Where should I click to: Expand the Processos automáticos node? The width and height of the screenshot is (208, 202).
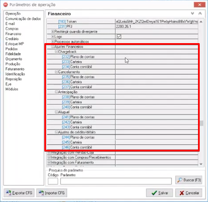pos(53,41)
